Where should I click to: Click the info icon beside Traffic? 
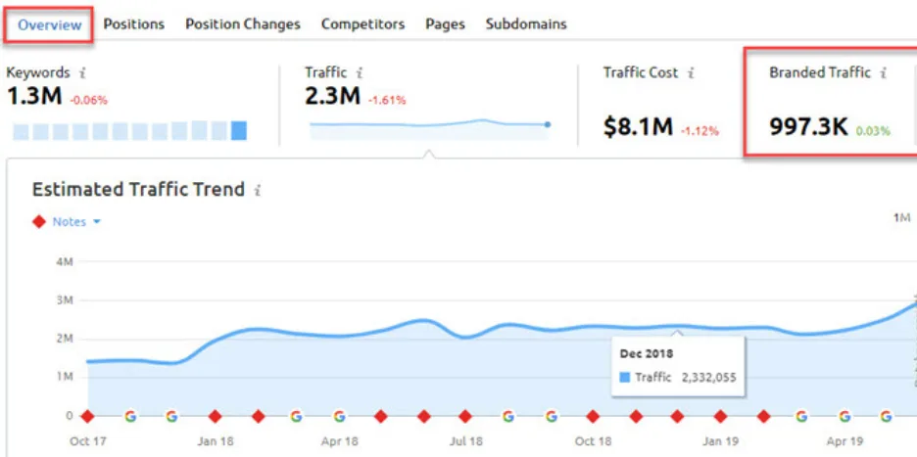360,73
